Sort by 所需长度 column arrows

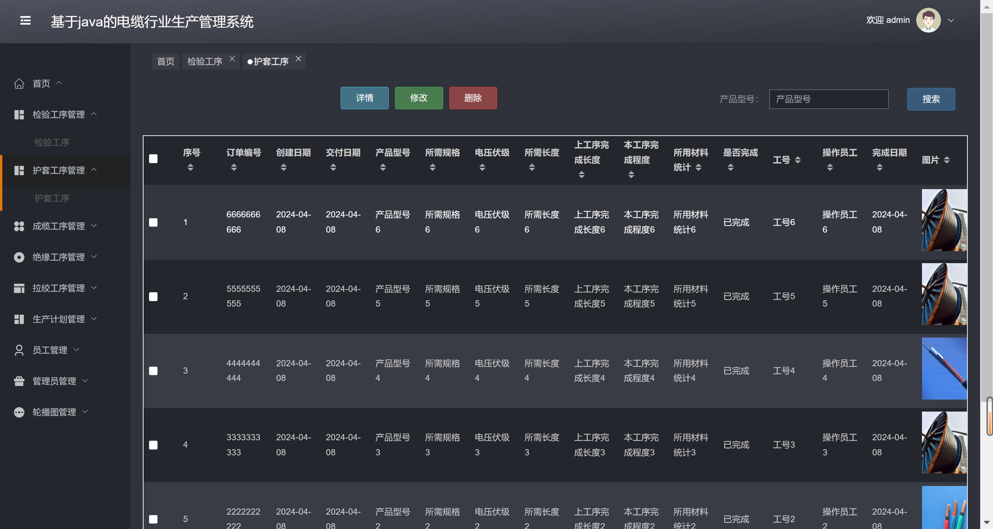pyautogui.click(x=532, y=167)
